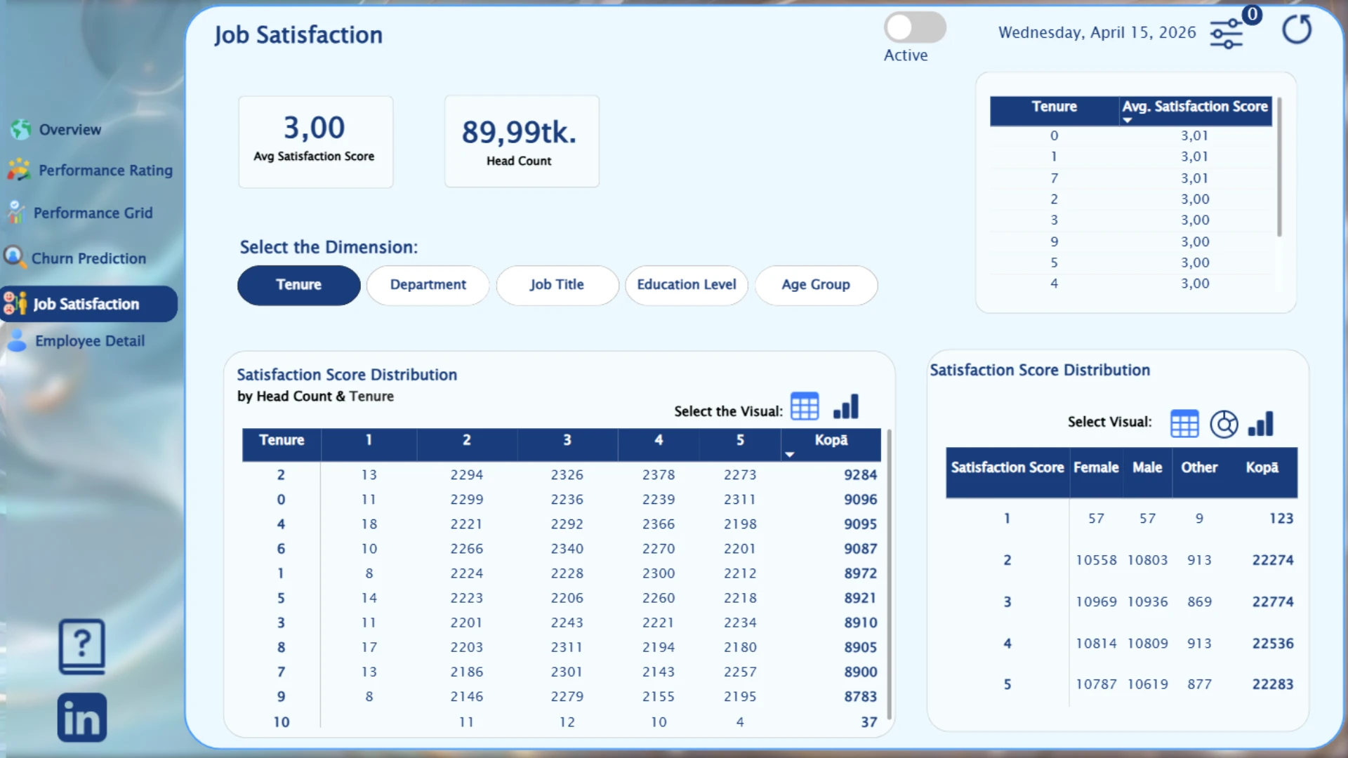Pick the Job Title dimension button

(557, 285)
